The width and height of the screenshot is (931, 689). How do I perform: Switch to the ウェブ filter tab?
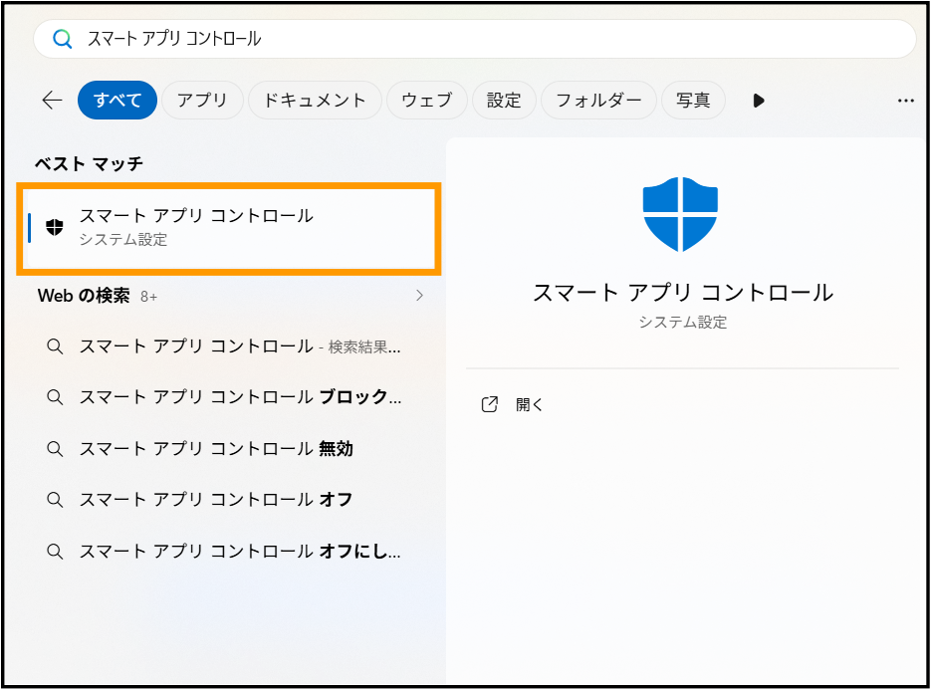[427, 101]
